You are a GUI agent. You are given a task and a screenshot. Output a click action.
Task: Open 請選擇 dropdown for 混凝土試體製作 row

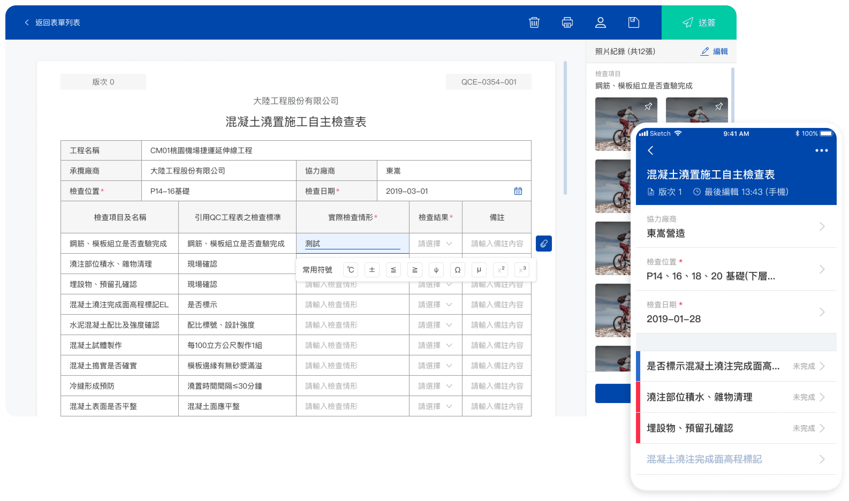coord(435,345)
